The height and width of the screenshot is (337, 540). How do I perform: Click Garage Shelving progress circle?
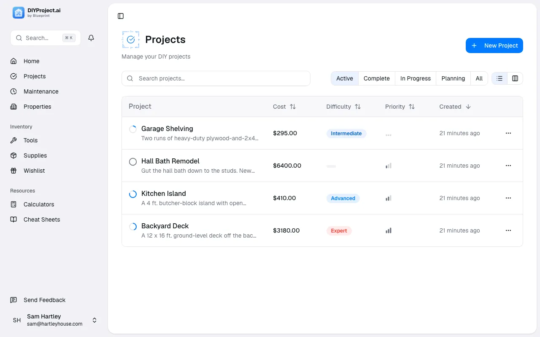pos(132,129)
